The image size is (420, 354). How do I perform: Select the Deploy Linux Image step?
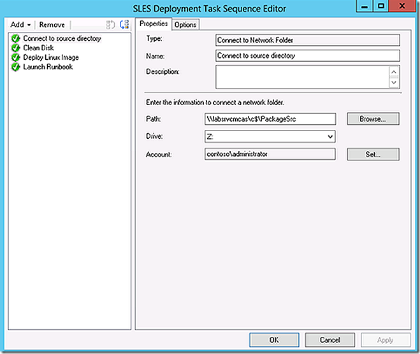pos(51,57)
